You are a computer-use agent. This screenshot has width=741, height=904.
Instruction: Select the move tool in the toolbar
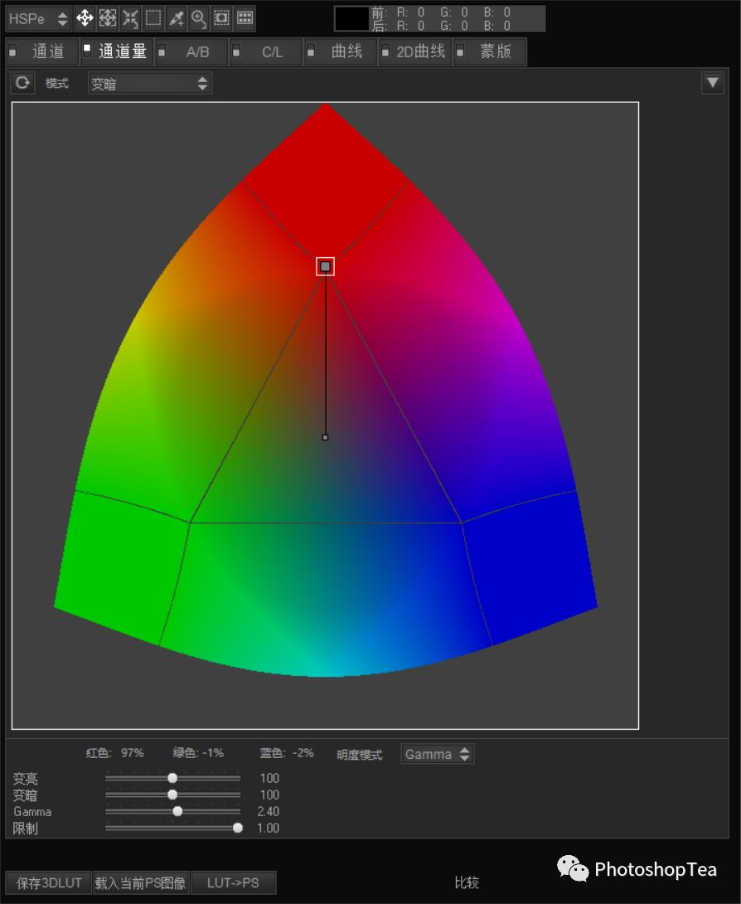pos(85,18)
